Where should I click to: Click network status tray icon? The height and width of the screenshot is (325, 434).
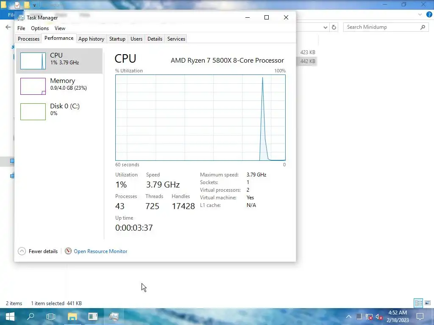(x=369, y=317)
